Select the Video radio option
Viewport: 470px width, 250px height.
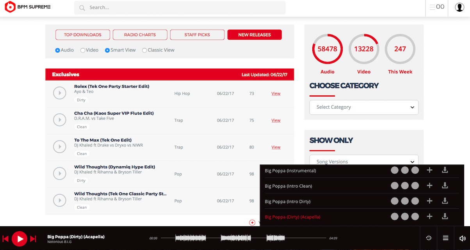point(83,50)
